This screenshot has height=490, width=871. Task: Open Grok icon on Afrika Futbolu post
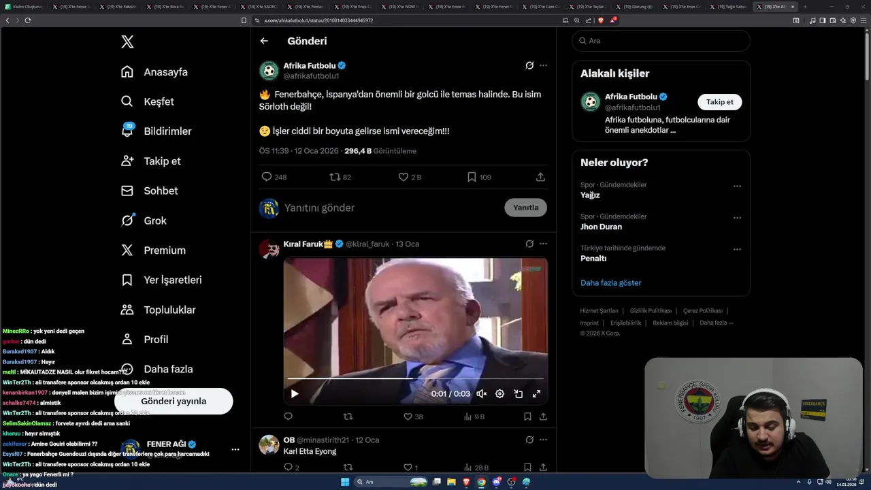point(529,65)
